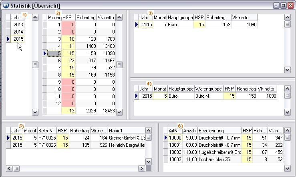The width and height of the screenshot is (296, 177).
Task: Click the Statistik window title icon
Action: (x=5, y=6)
